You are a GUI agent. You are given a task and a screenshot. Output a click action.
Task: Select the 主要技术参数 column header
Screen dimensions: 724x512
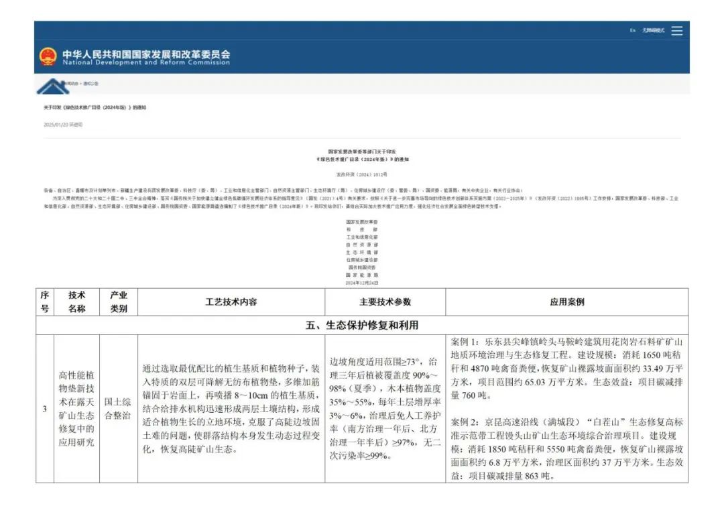[386, 302]
